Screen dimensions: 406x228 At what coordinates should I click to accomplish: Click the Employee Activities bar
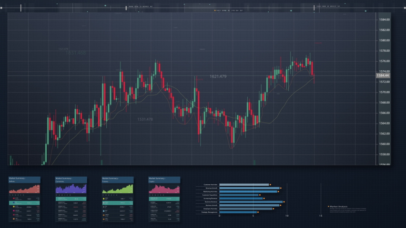[x=246, y=209]
